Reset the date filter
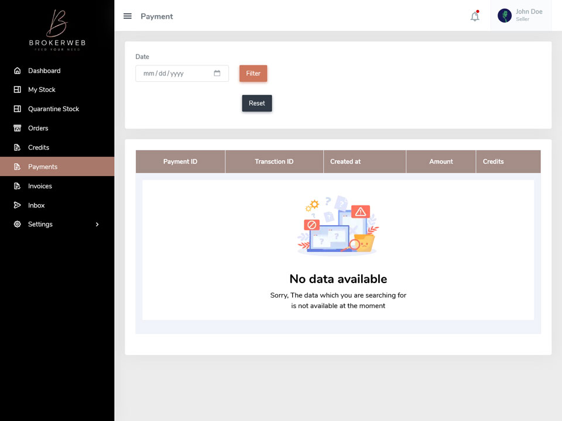The image size is (562, 421). 257,103
